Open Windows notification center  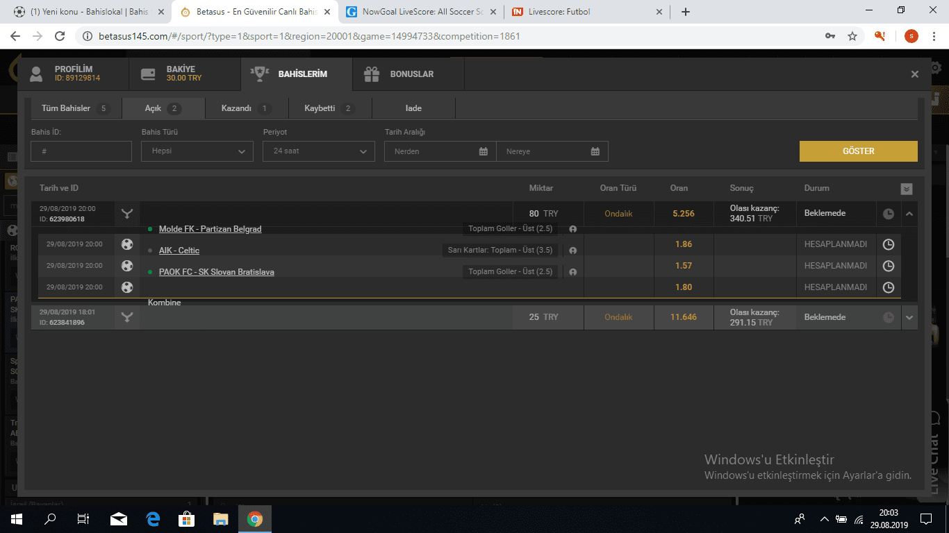926,518
